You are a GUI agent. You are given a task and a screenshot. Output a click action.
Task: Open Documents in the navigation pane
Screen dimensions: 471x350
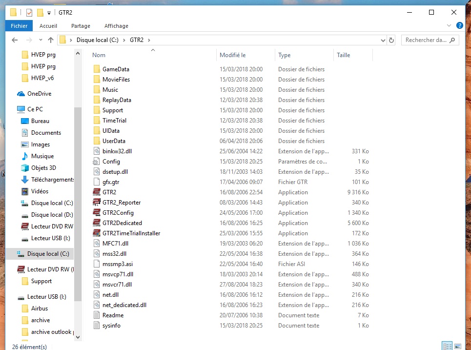(41, 133)
